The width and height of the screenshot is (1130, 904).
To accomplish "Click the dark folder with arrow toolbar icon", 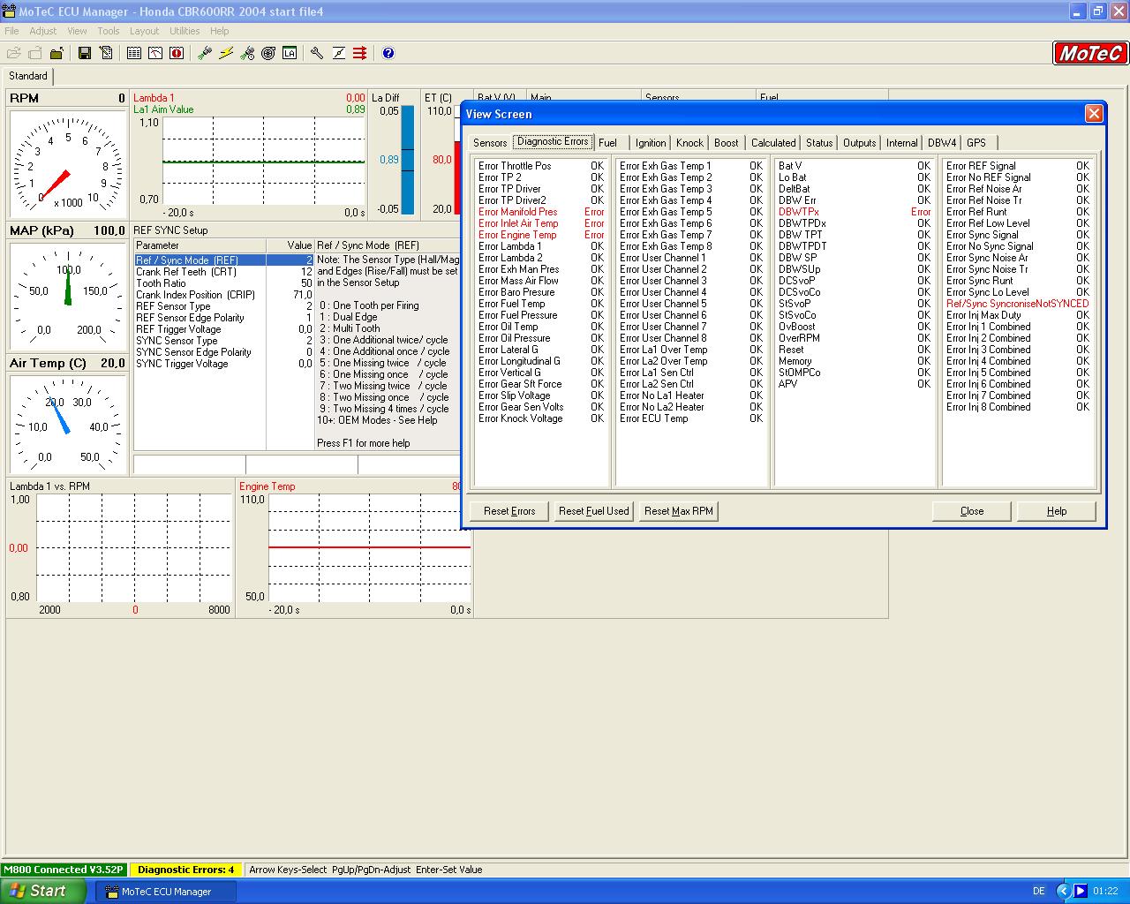I will point(56,53).
